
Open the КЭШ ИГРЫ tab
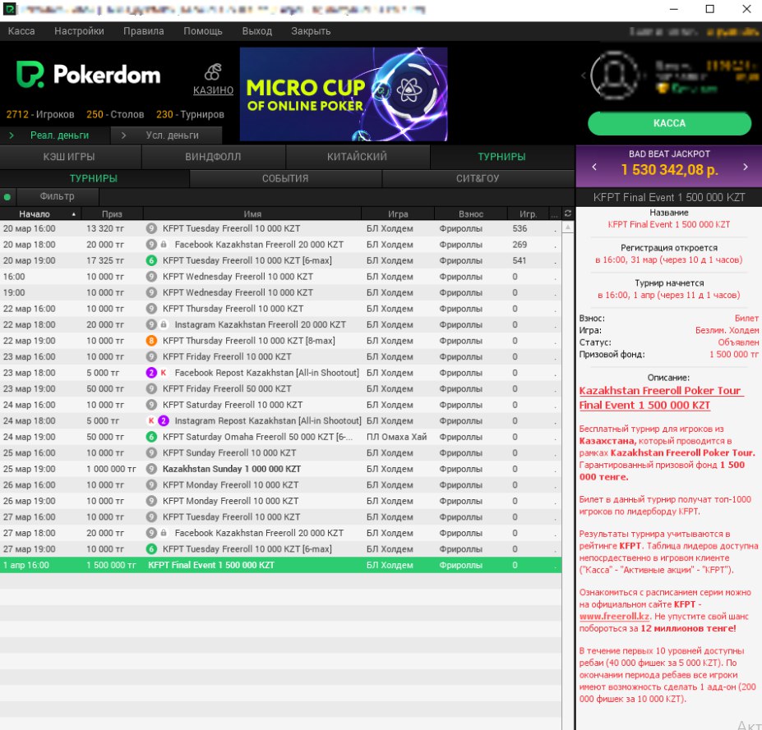click(71, 157)
